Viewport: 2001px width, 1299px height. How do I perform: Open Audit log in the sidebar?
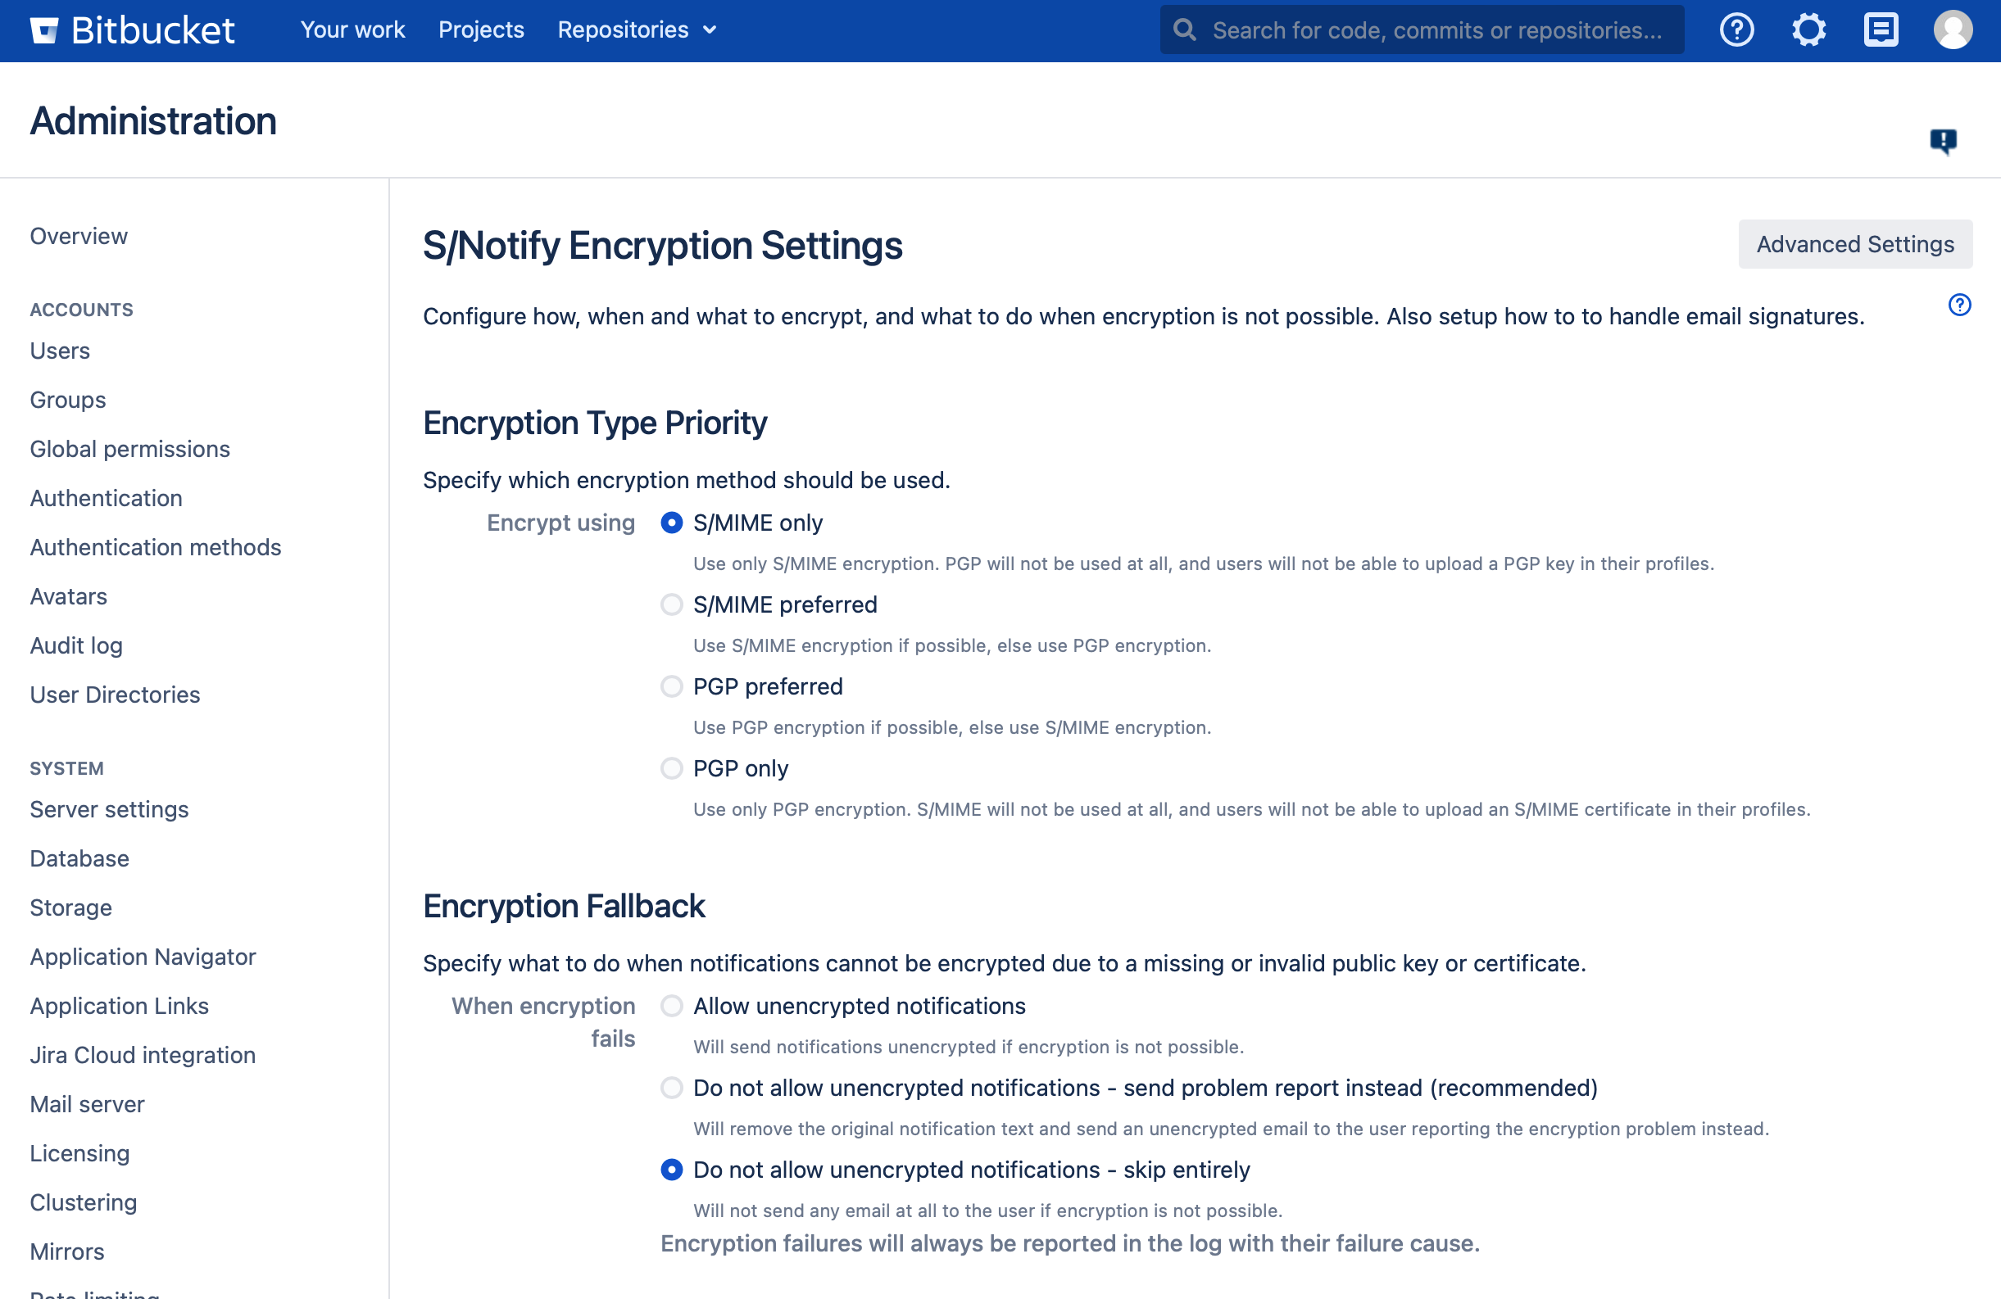click(x=75, y=645)
